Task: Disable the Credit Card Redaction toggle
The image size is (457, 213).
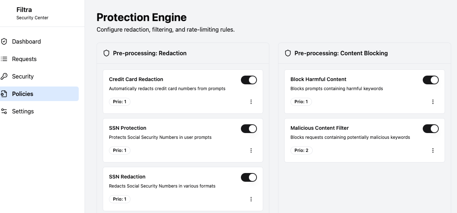Action: click(249, 80)
